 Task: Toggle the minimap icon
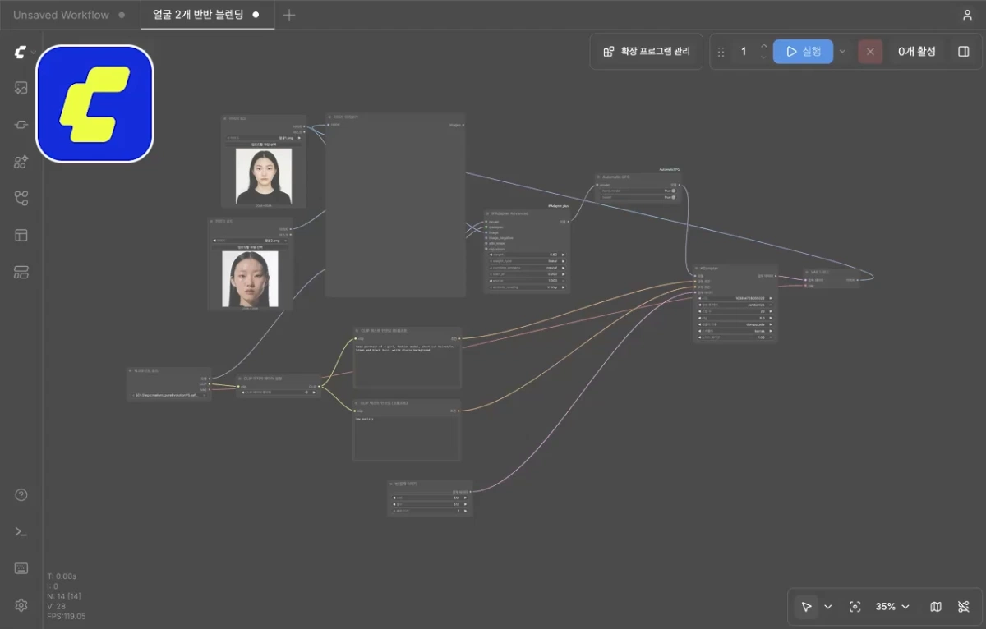[x=936, y=607]
